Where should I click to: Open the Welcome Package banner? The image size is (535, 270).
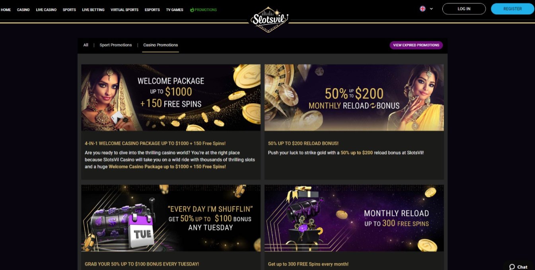pos(171,98)
